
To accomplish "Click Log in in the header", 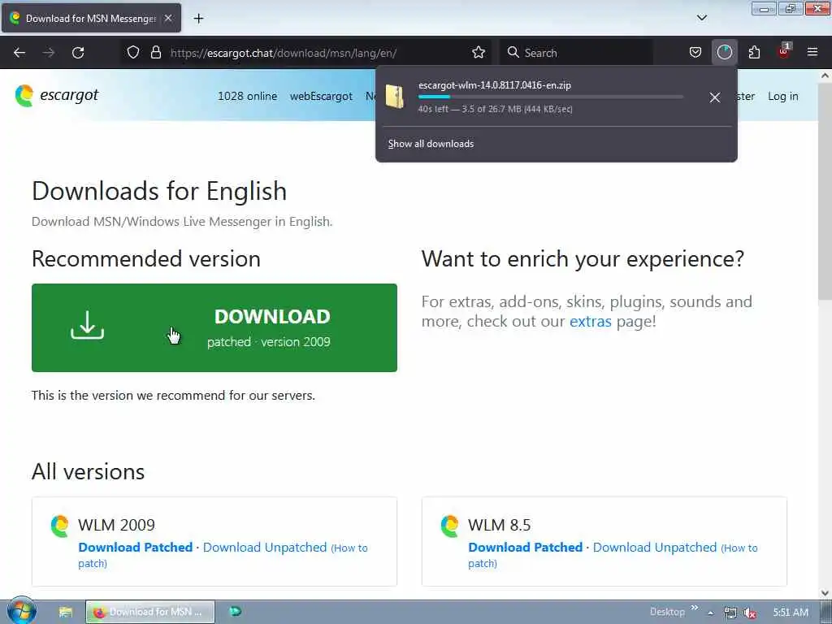I will 782,96.
